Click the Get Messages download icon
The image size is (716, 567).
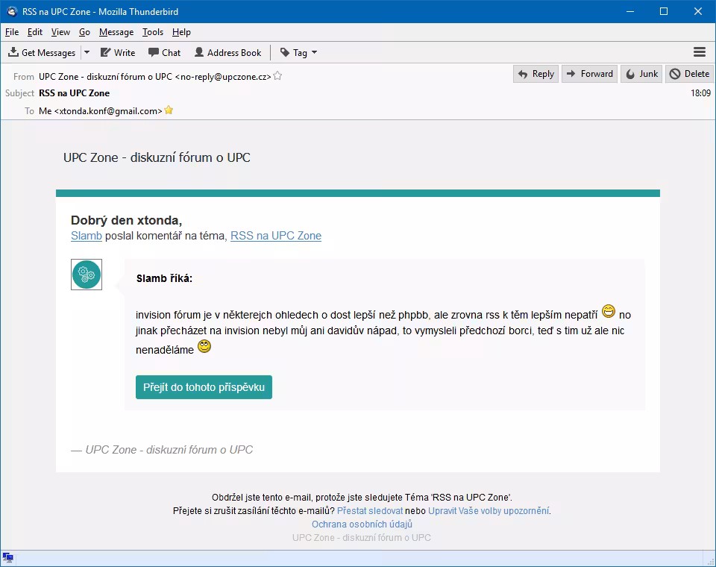(13, 52)
